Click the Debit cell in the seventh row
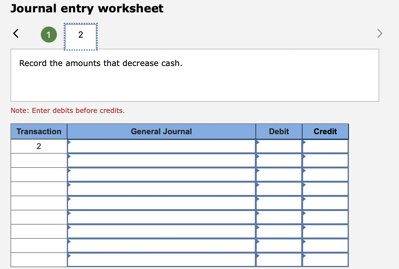Viewport: 399px width, 269px height. click(279, 231)
